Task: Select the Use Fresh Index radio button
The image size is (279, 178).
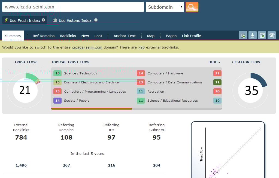Action: coord(43,20)
